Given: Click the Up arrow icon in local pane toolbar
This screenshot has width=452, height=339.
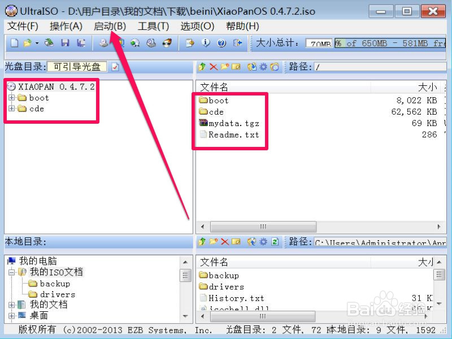Looking at the screenshot, I should pos(202,242).
